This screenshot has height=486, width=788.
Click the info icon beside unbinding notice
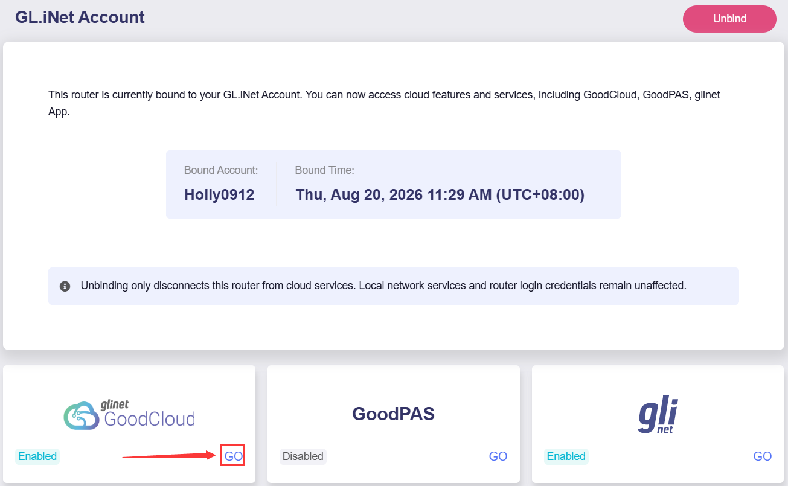[x=65, y=286]
